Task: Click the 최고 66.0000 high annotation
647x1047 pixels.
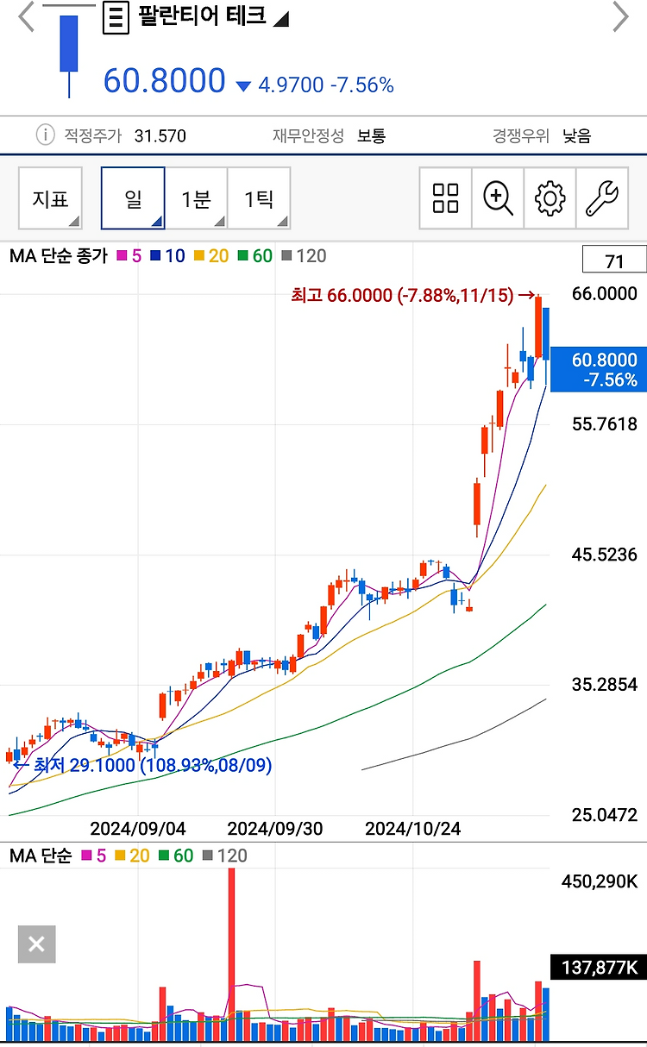Action: tap(414, 296)
